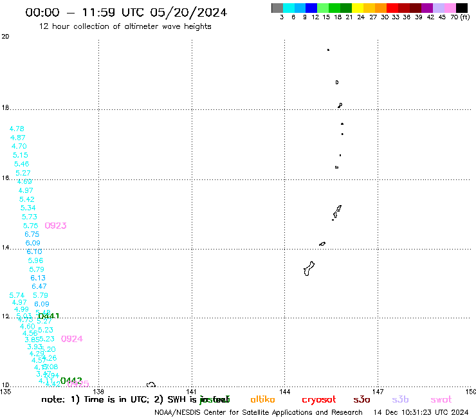Viewport: 476px width, 418px height.
Task: Select the wave height value 4.78
Action: 17,129
